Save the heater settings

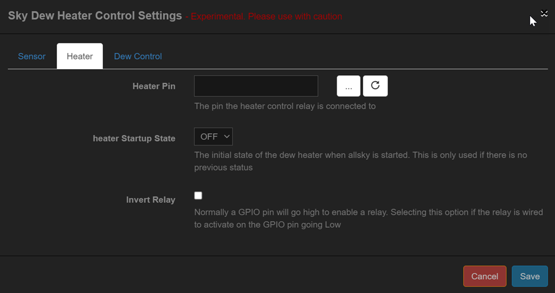click(529, 276)
